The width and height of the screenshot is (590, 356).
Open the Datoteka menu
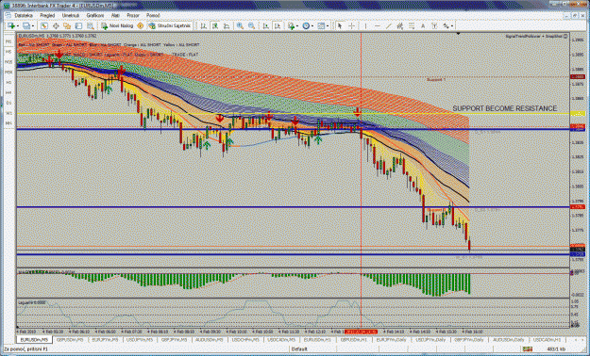[x=24, y=16]
